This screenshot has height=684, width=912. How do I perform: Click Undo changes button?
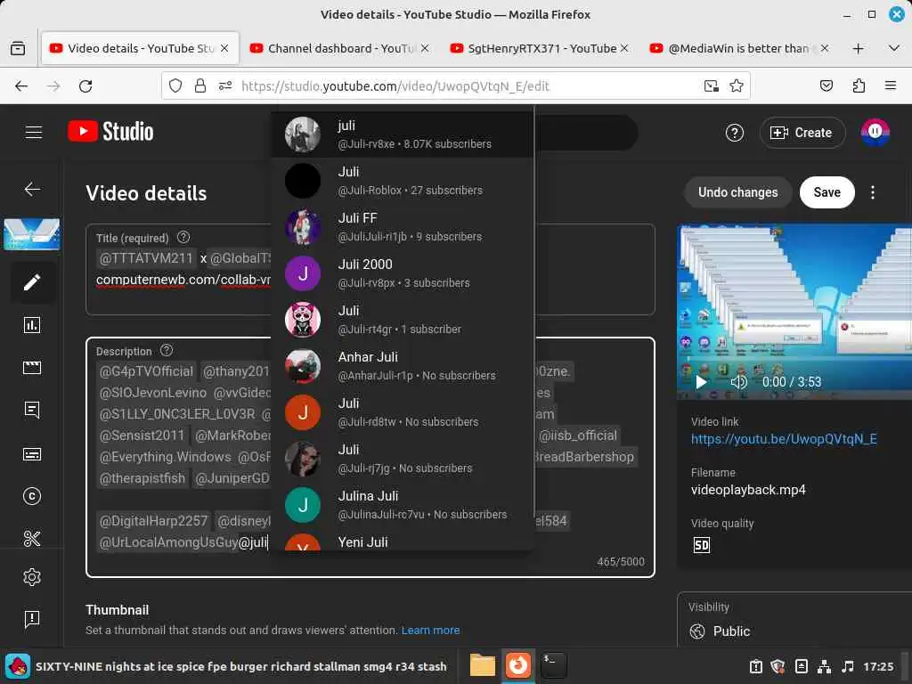737,192
